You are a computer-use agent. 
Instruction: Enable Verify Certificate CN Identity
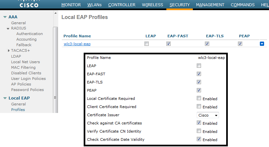(x=199, y=131)
